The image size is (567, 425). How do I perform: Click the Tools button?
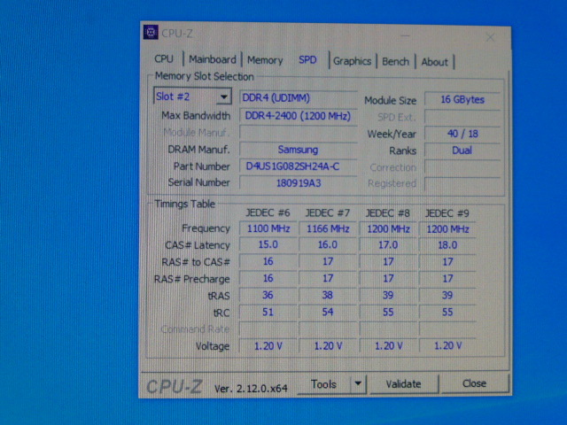pyautogui.click(x=323, y=383)
